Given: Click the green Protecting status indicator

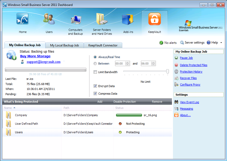Looking at the screenshot, I should pyautogui.click(x=120, y=132).
